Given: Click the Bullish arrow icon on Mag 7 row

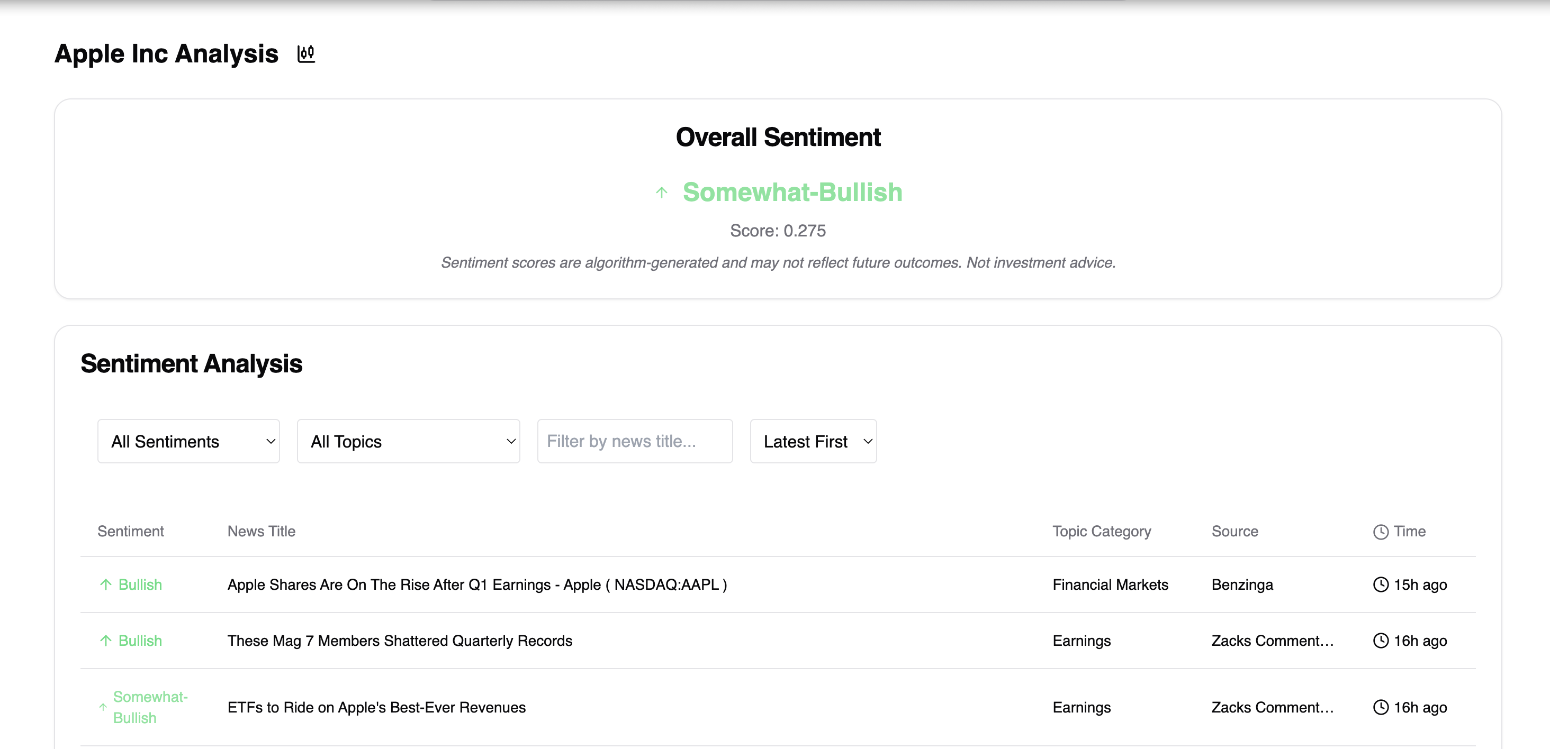Looking at the screenshot, I should click(x=106, y=641).
